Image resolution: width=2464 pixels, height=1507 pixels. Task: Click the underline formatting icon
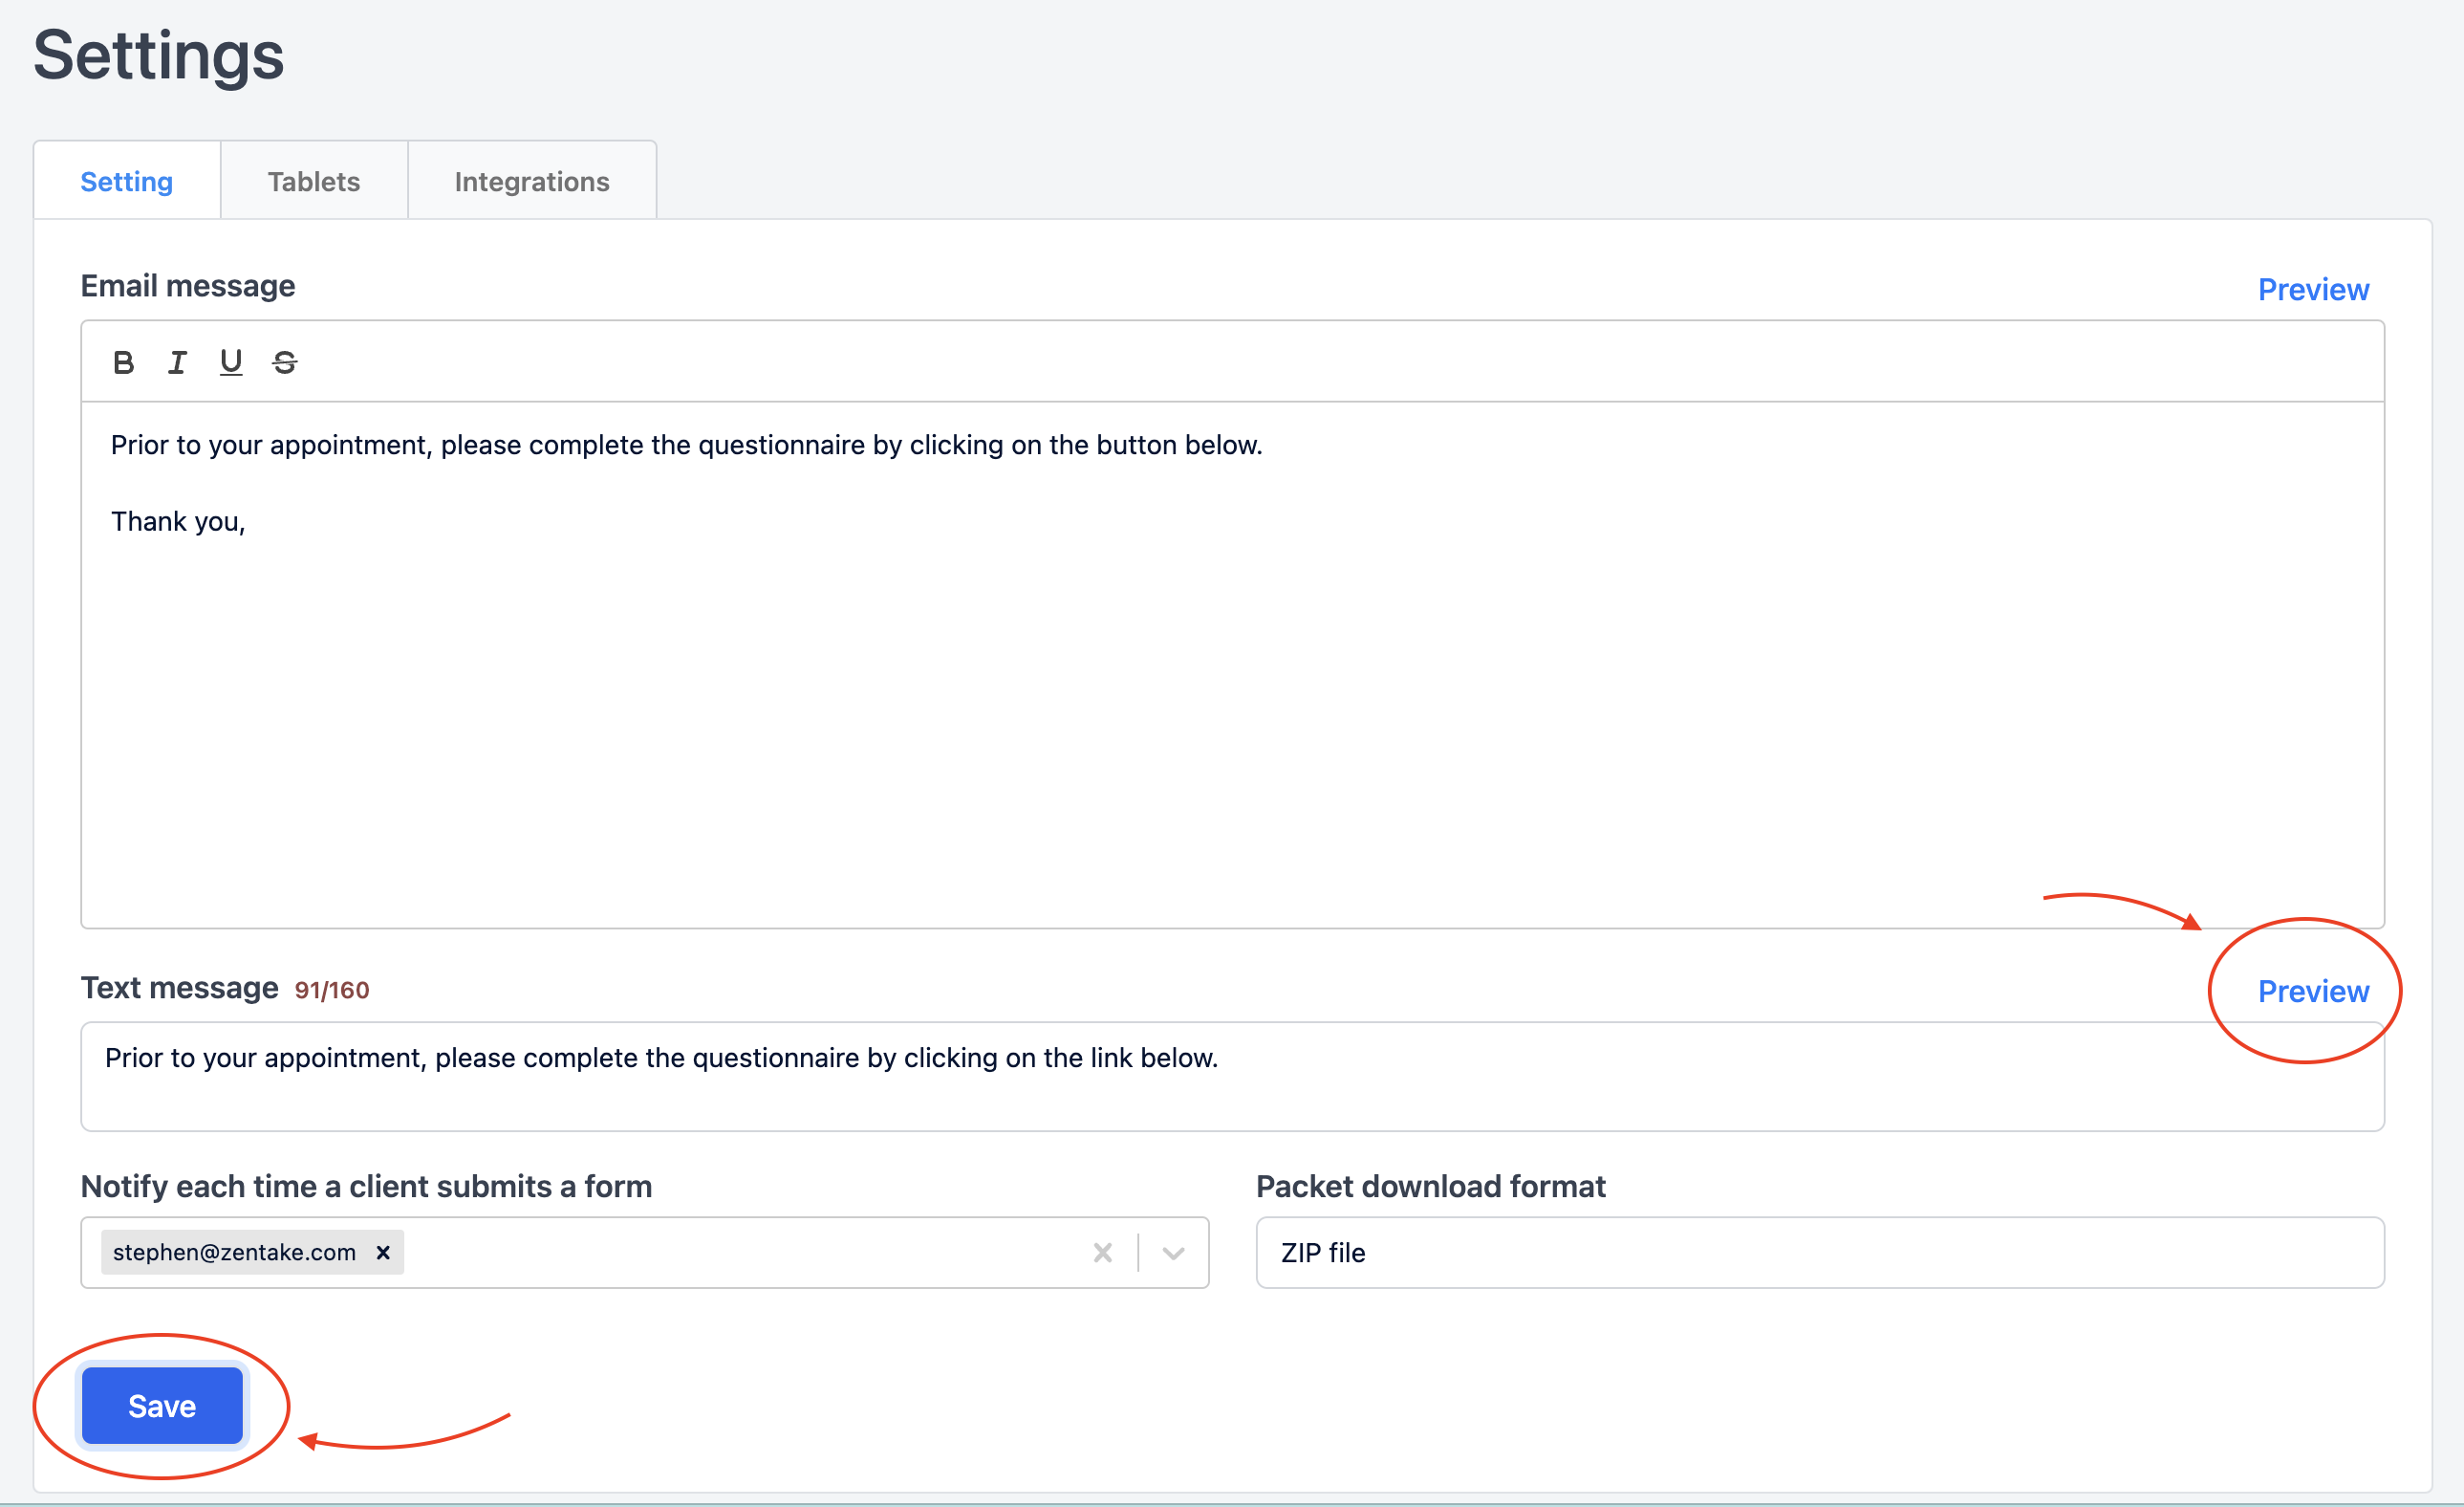tap(231, 362)
